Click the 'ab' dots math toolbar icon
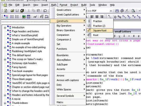Screen dimensions: 141x106 click(115, 17)
